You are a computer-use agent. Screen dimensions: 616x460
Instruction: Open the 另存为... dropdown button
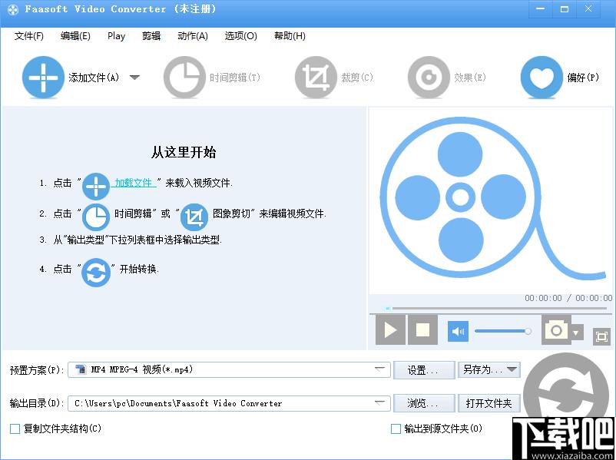point(489,369)
